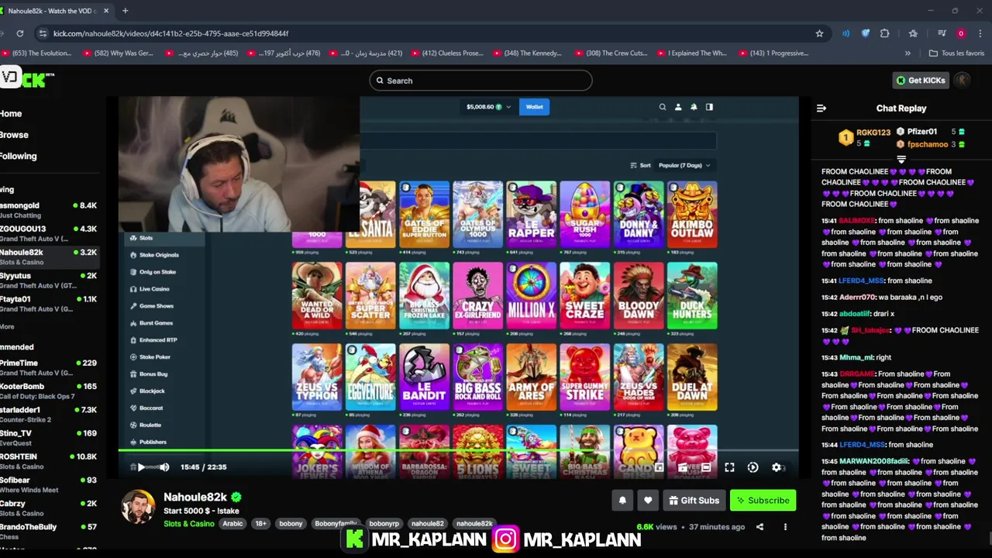Open PrimeTime recommended channel
Viewport: 992px width, 558px height.
tap(48, 367)
